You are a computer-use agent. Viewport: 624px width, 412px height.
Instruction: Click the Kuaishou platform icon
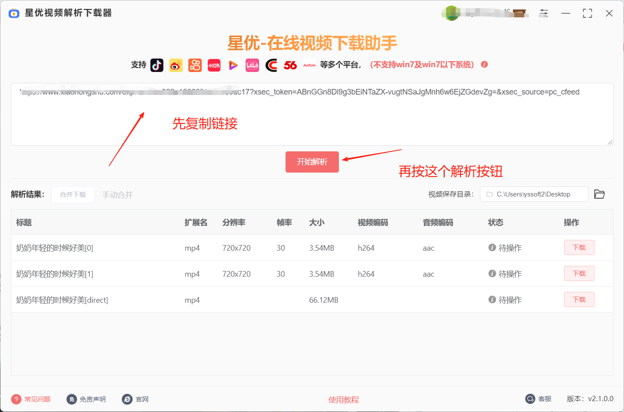click(195, 65)
